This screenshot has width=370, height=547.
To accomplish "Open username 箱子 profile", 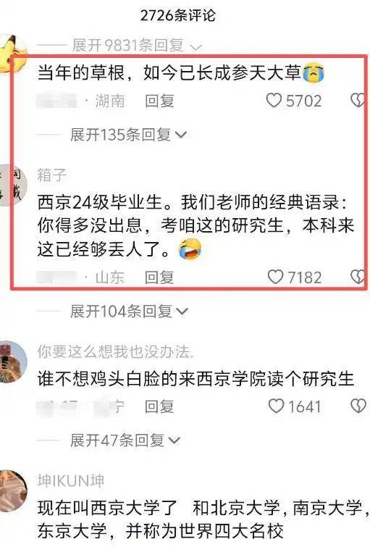I will pos(51,175).
